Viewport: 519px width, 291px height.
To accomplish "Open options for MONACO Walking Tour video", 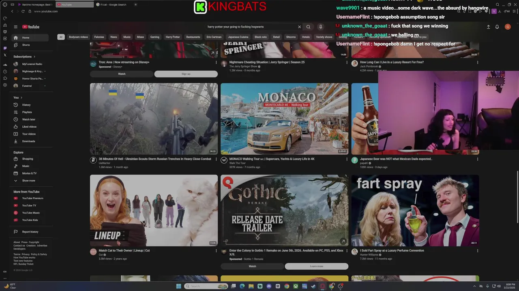I will [x=347, y=159].
